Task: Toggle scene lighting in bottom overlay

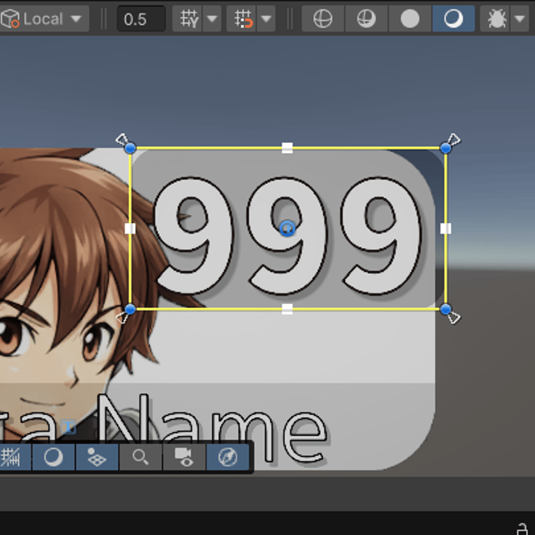Action: [x=53, y=457]
